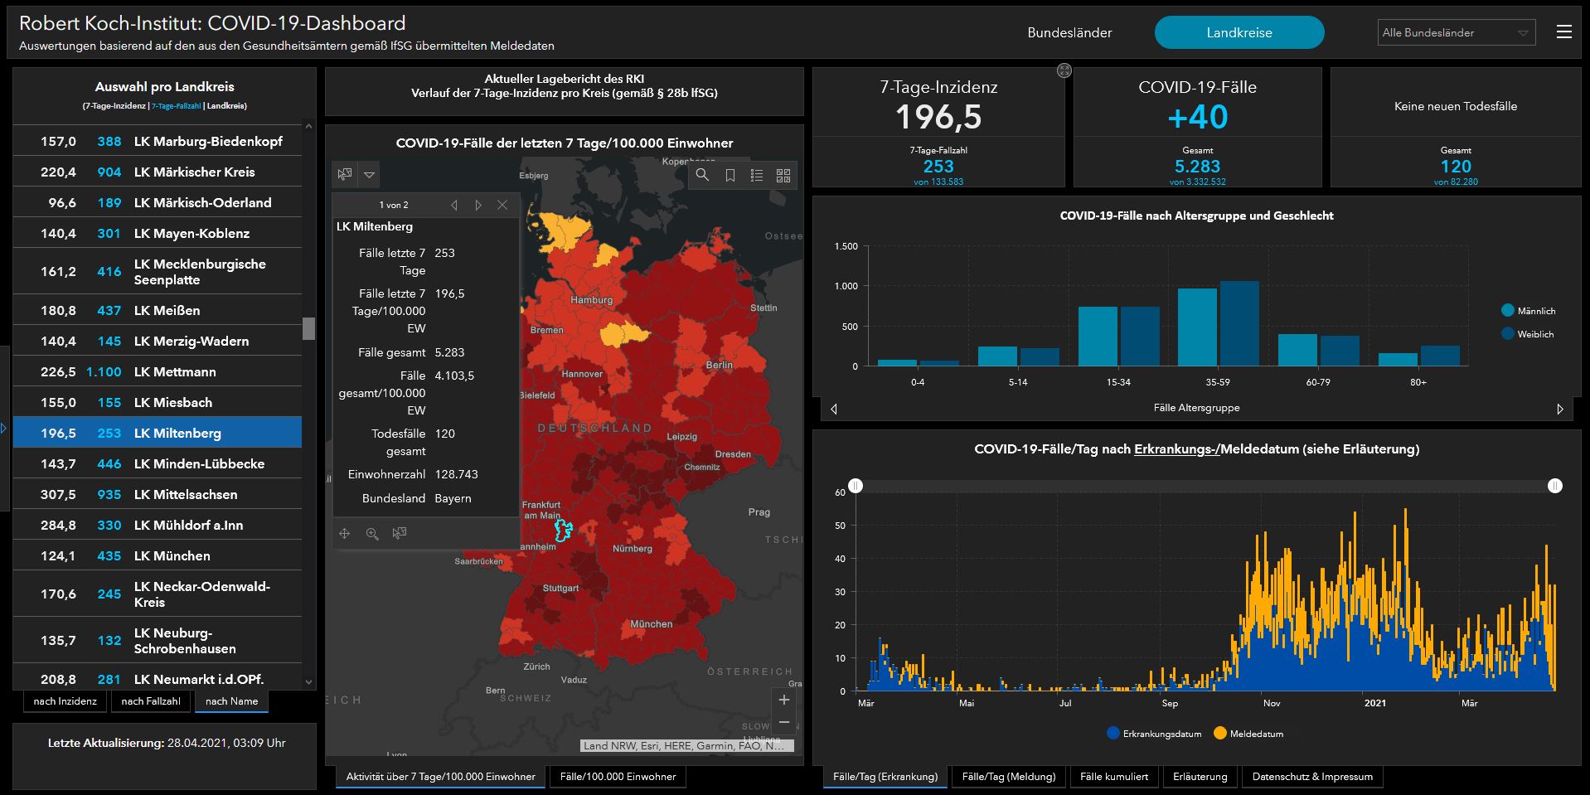Click the pan arrows icon in popup
1590x795 pixels.
345,534
